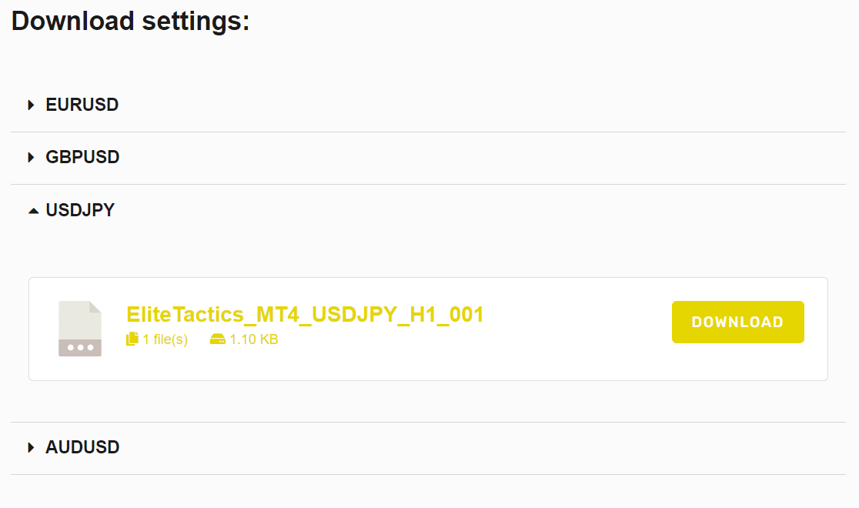Expand the EURUSD section arrow
This screenshot has width=859, height=508.
pos(32,105)
